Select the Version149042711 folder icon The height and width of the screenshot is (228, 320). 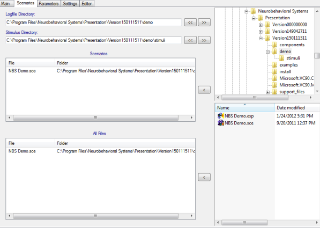pyautogui.click(x=267, y=31)
